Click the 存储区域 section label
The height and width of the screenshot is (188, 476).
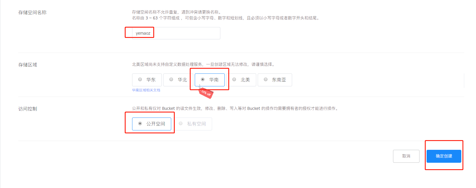28,65
